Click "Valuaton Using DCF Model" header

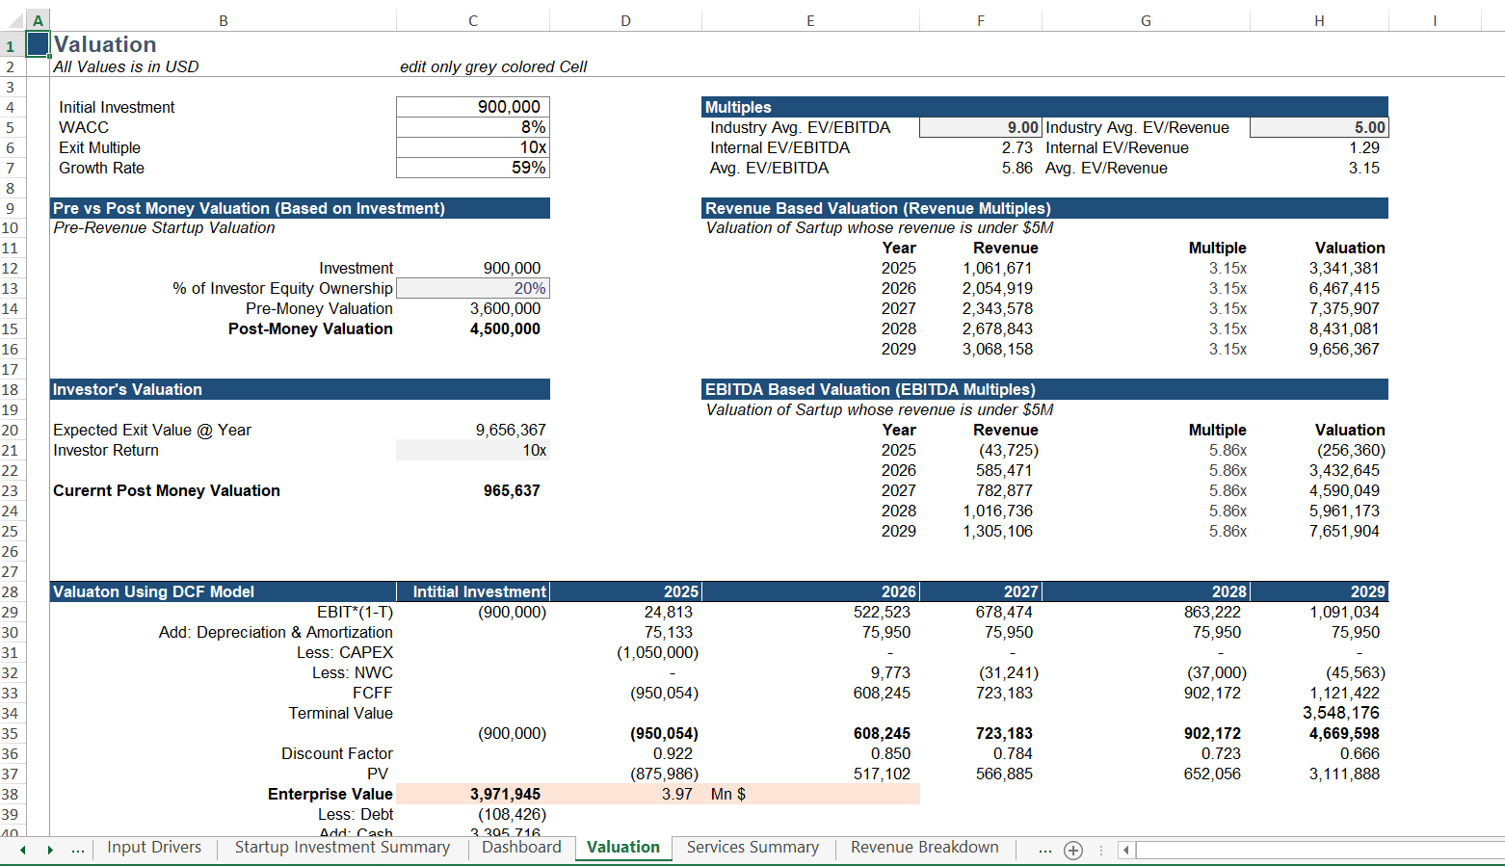(223, 591)
